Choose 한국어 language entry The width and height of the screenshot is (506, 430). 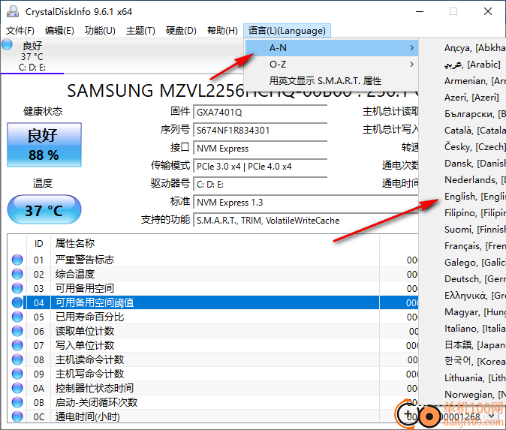pos(462,361)
